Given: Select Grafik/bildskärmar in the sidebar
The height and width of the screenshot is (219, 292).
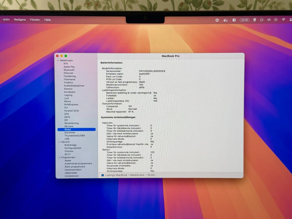Looking at the screenshot, I should 74,86.
